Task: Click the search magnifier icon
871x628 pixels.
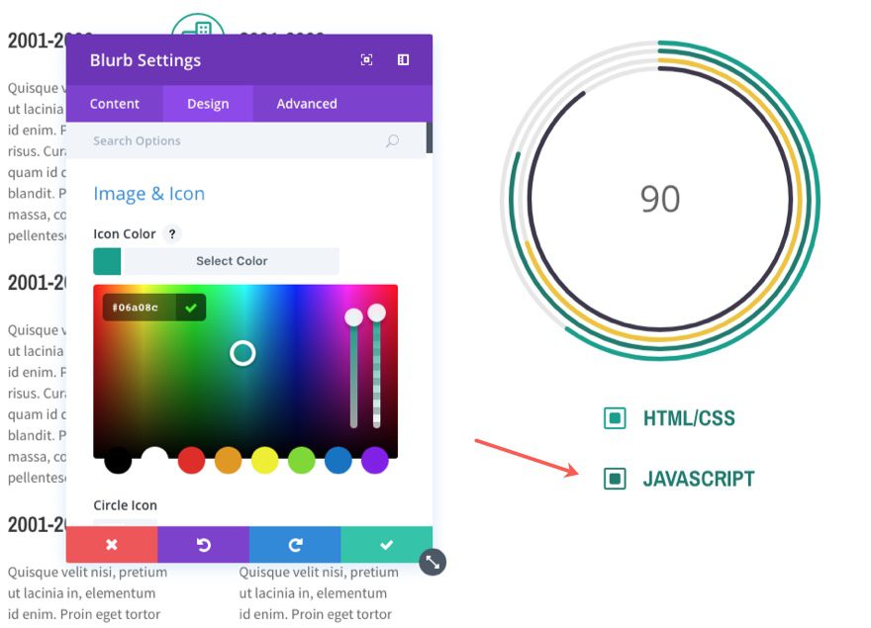Action: coord(392,141)
